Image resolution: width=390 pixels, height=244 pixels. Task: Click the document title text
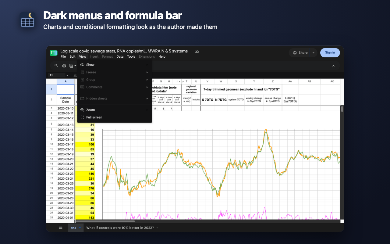click(x=124, y=51)
